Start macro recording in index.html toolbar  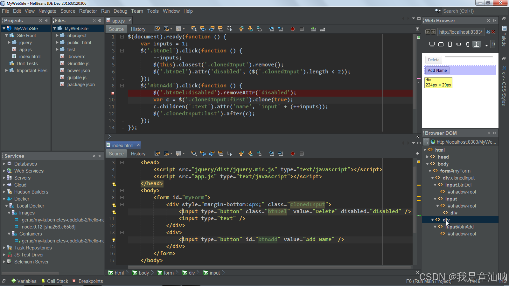point(292,153)
